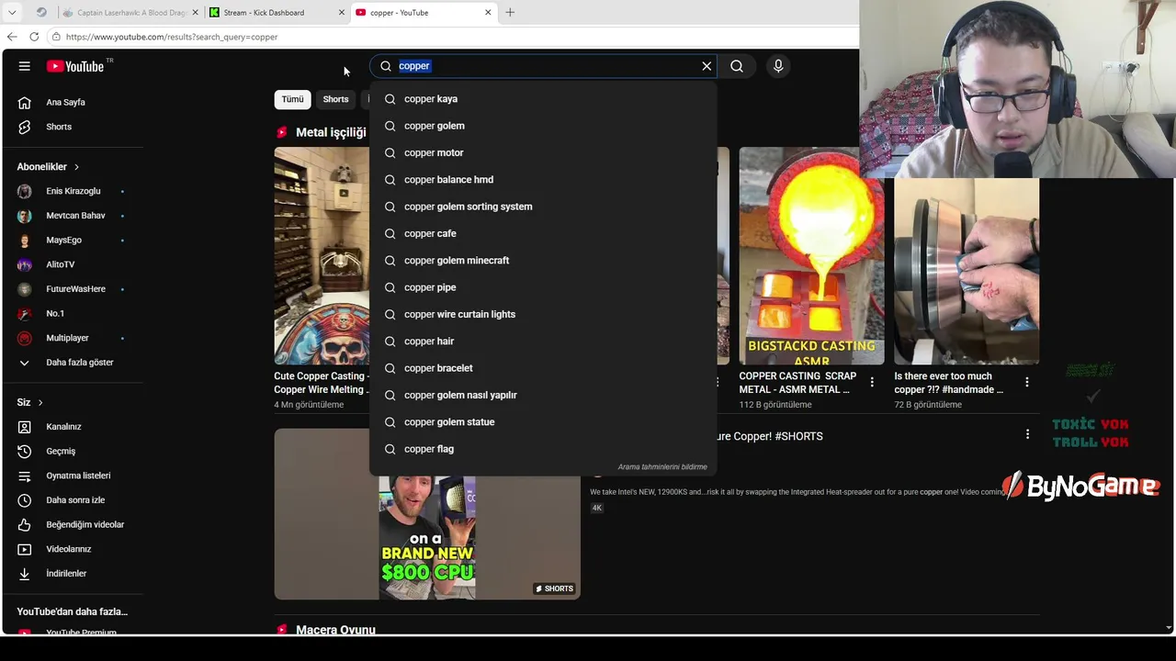Close the copper - YouTube tab
Screen dimensions: 1176x661
488,13
